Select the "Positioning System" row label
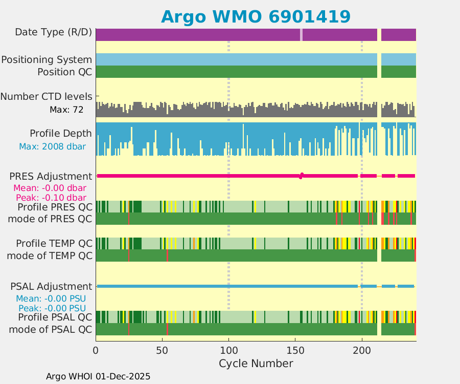This screenshot has width=460, height=384. tap(47, 60)
